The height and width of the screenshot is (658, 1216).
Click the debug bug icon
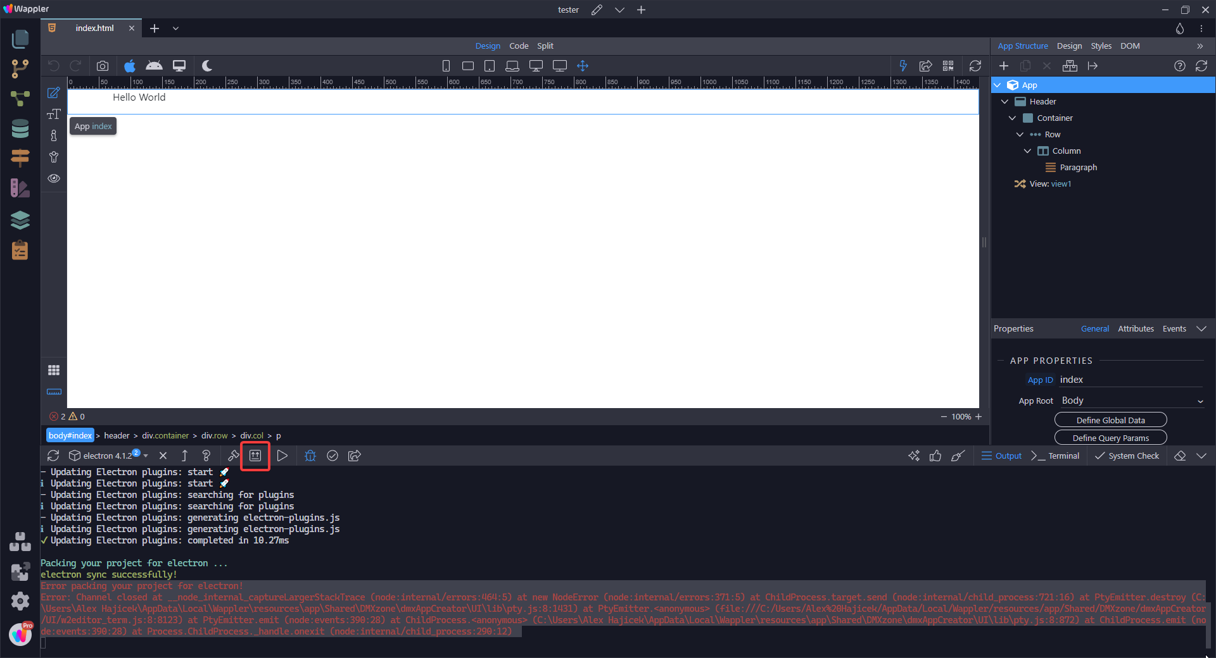[310, 456]
